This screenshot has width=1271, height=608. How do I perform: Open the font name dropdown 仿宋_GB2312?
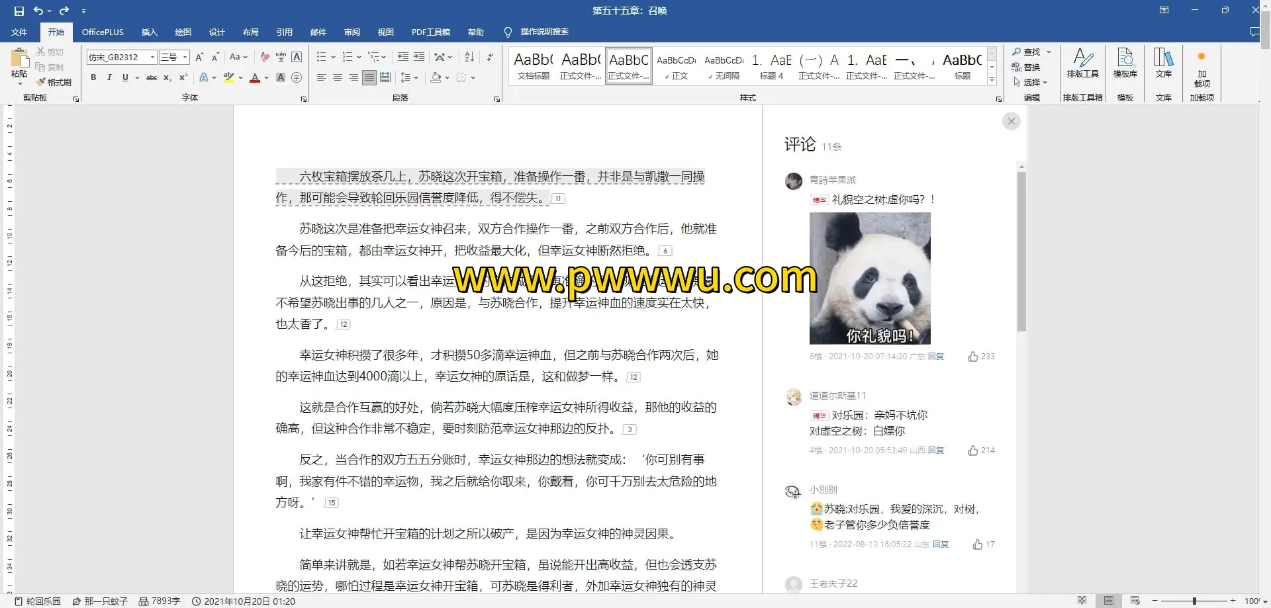[x=152, y=57]
